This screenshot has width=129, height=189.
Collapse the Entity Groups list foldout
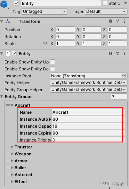click(x=2, y=97)
